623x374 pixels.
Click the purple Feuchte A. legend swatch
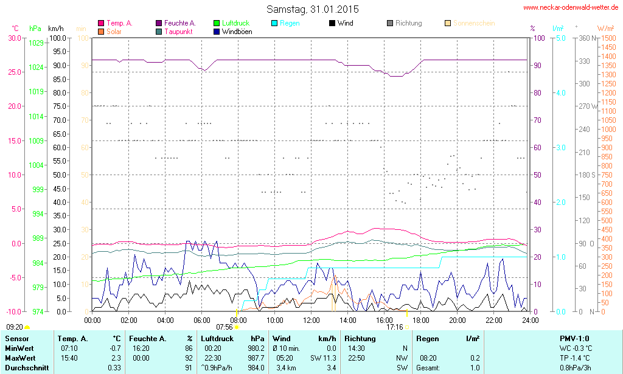[159, 23]
